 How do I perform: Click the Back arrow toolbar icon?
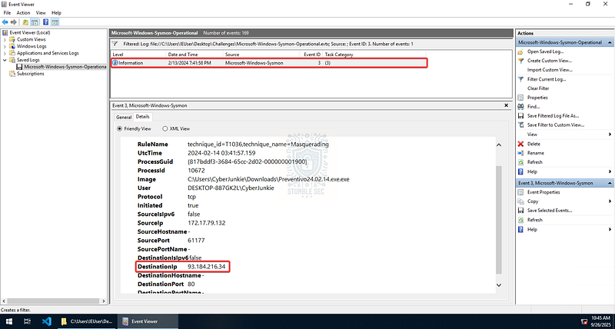point(5,22)
